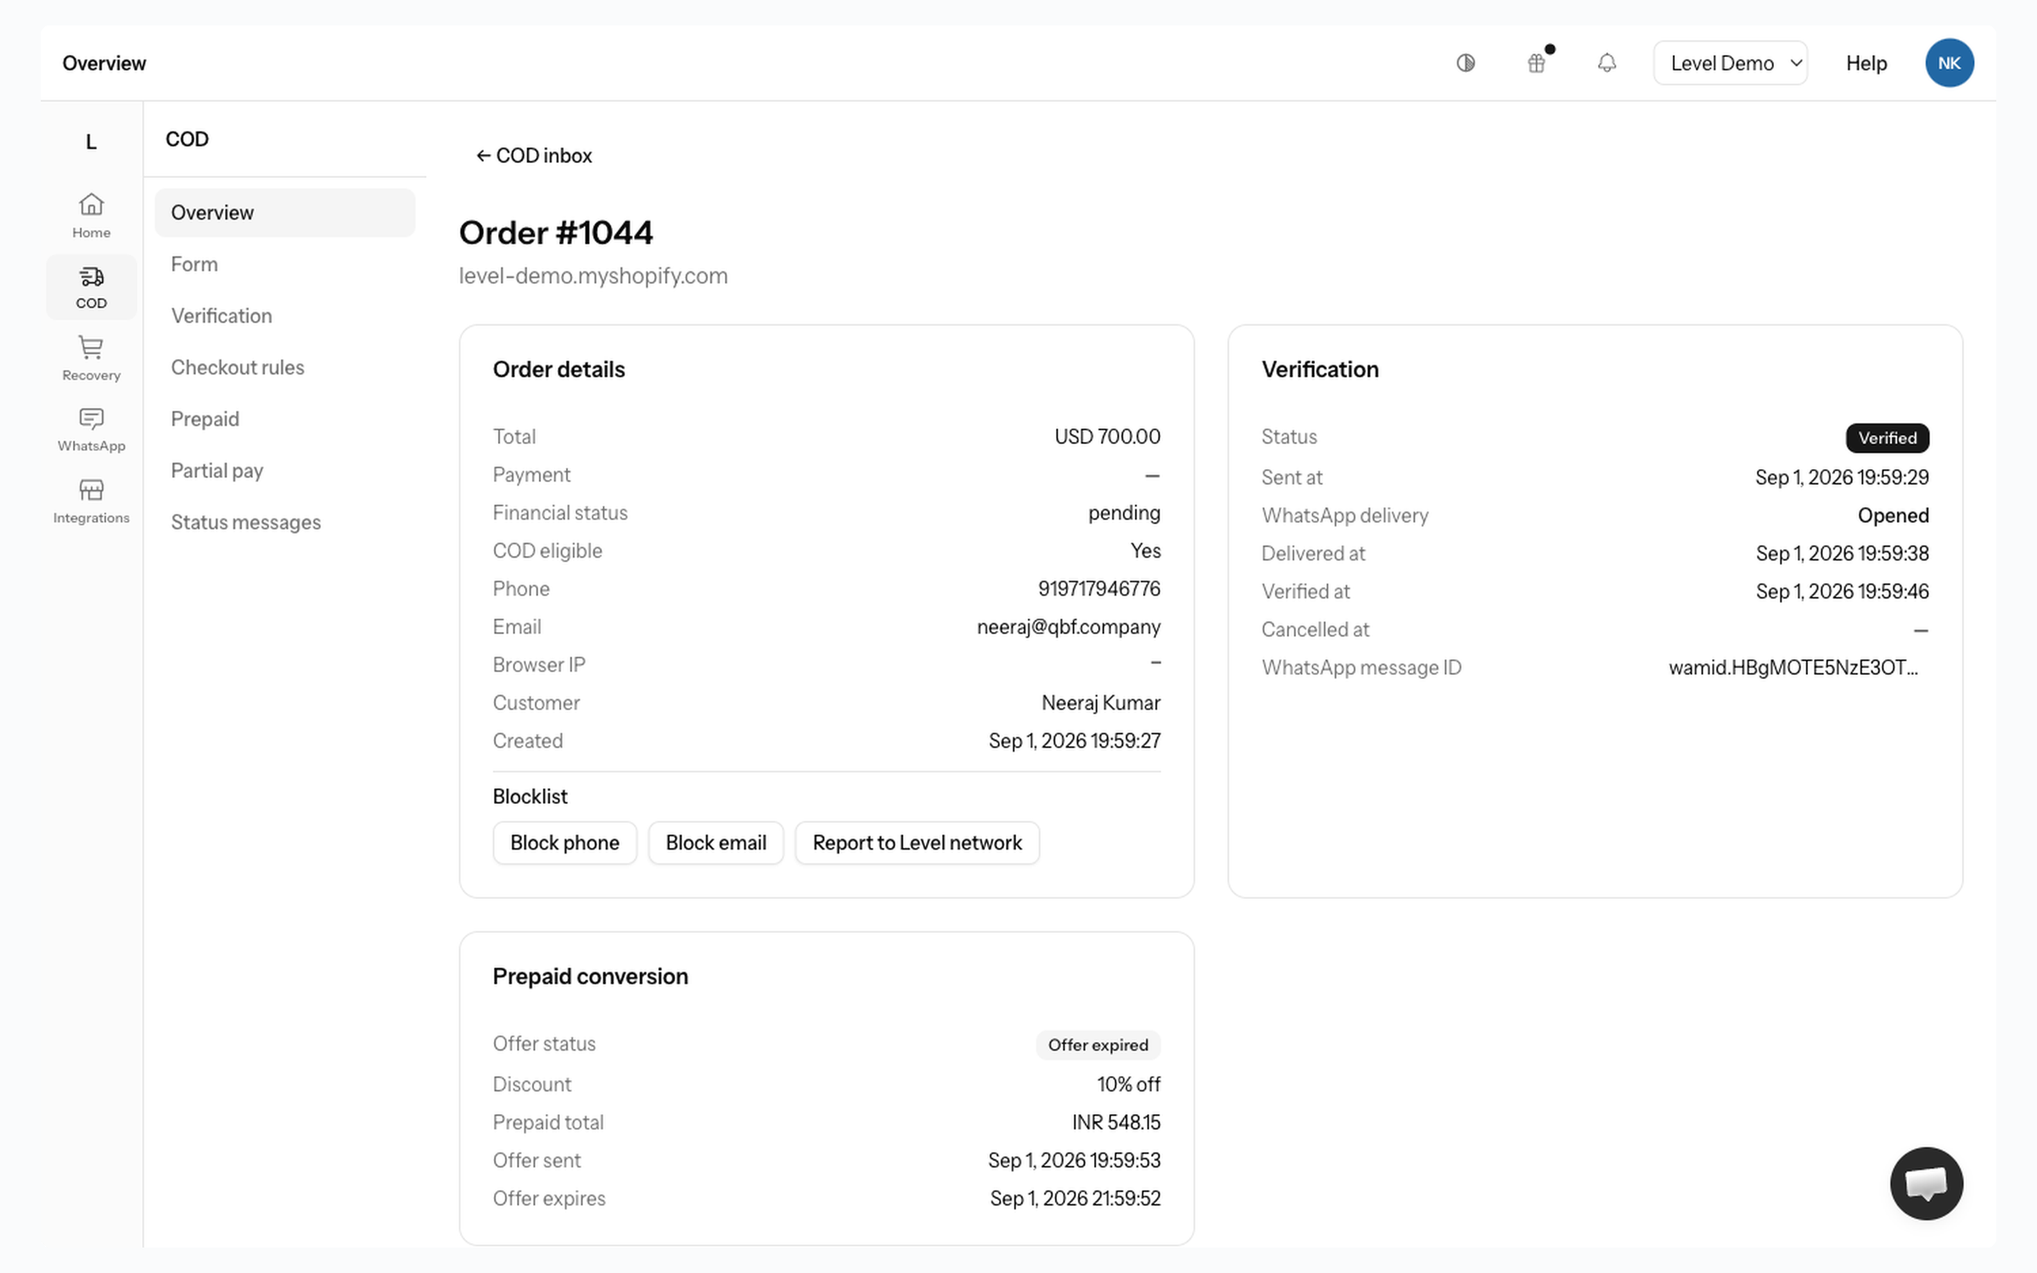The height and width of the screenshot is (1273, 2037).
Task: Select Overview in COD menu
Action: tap(284, 212)
